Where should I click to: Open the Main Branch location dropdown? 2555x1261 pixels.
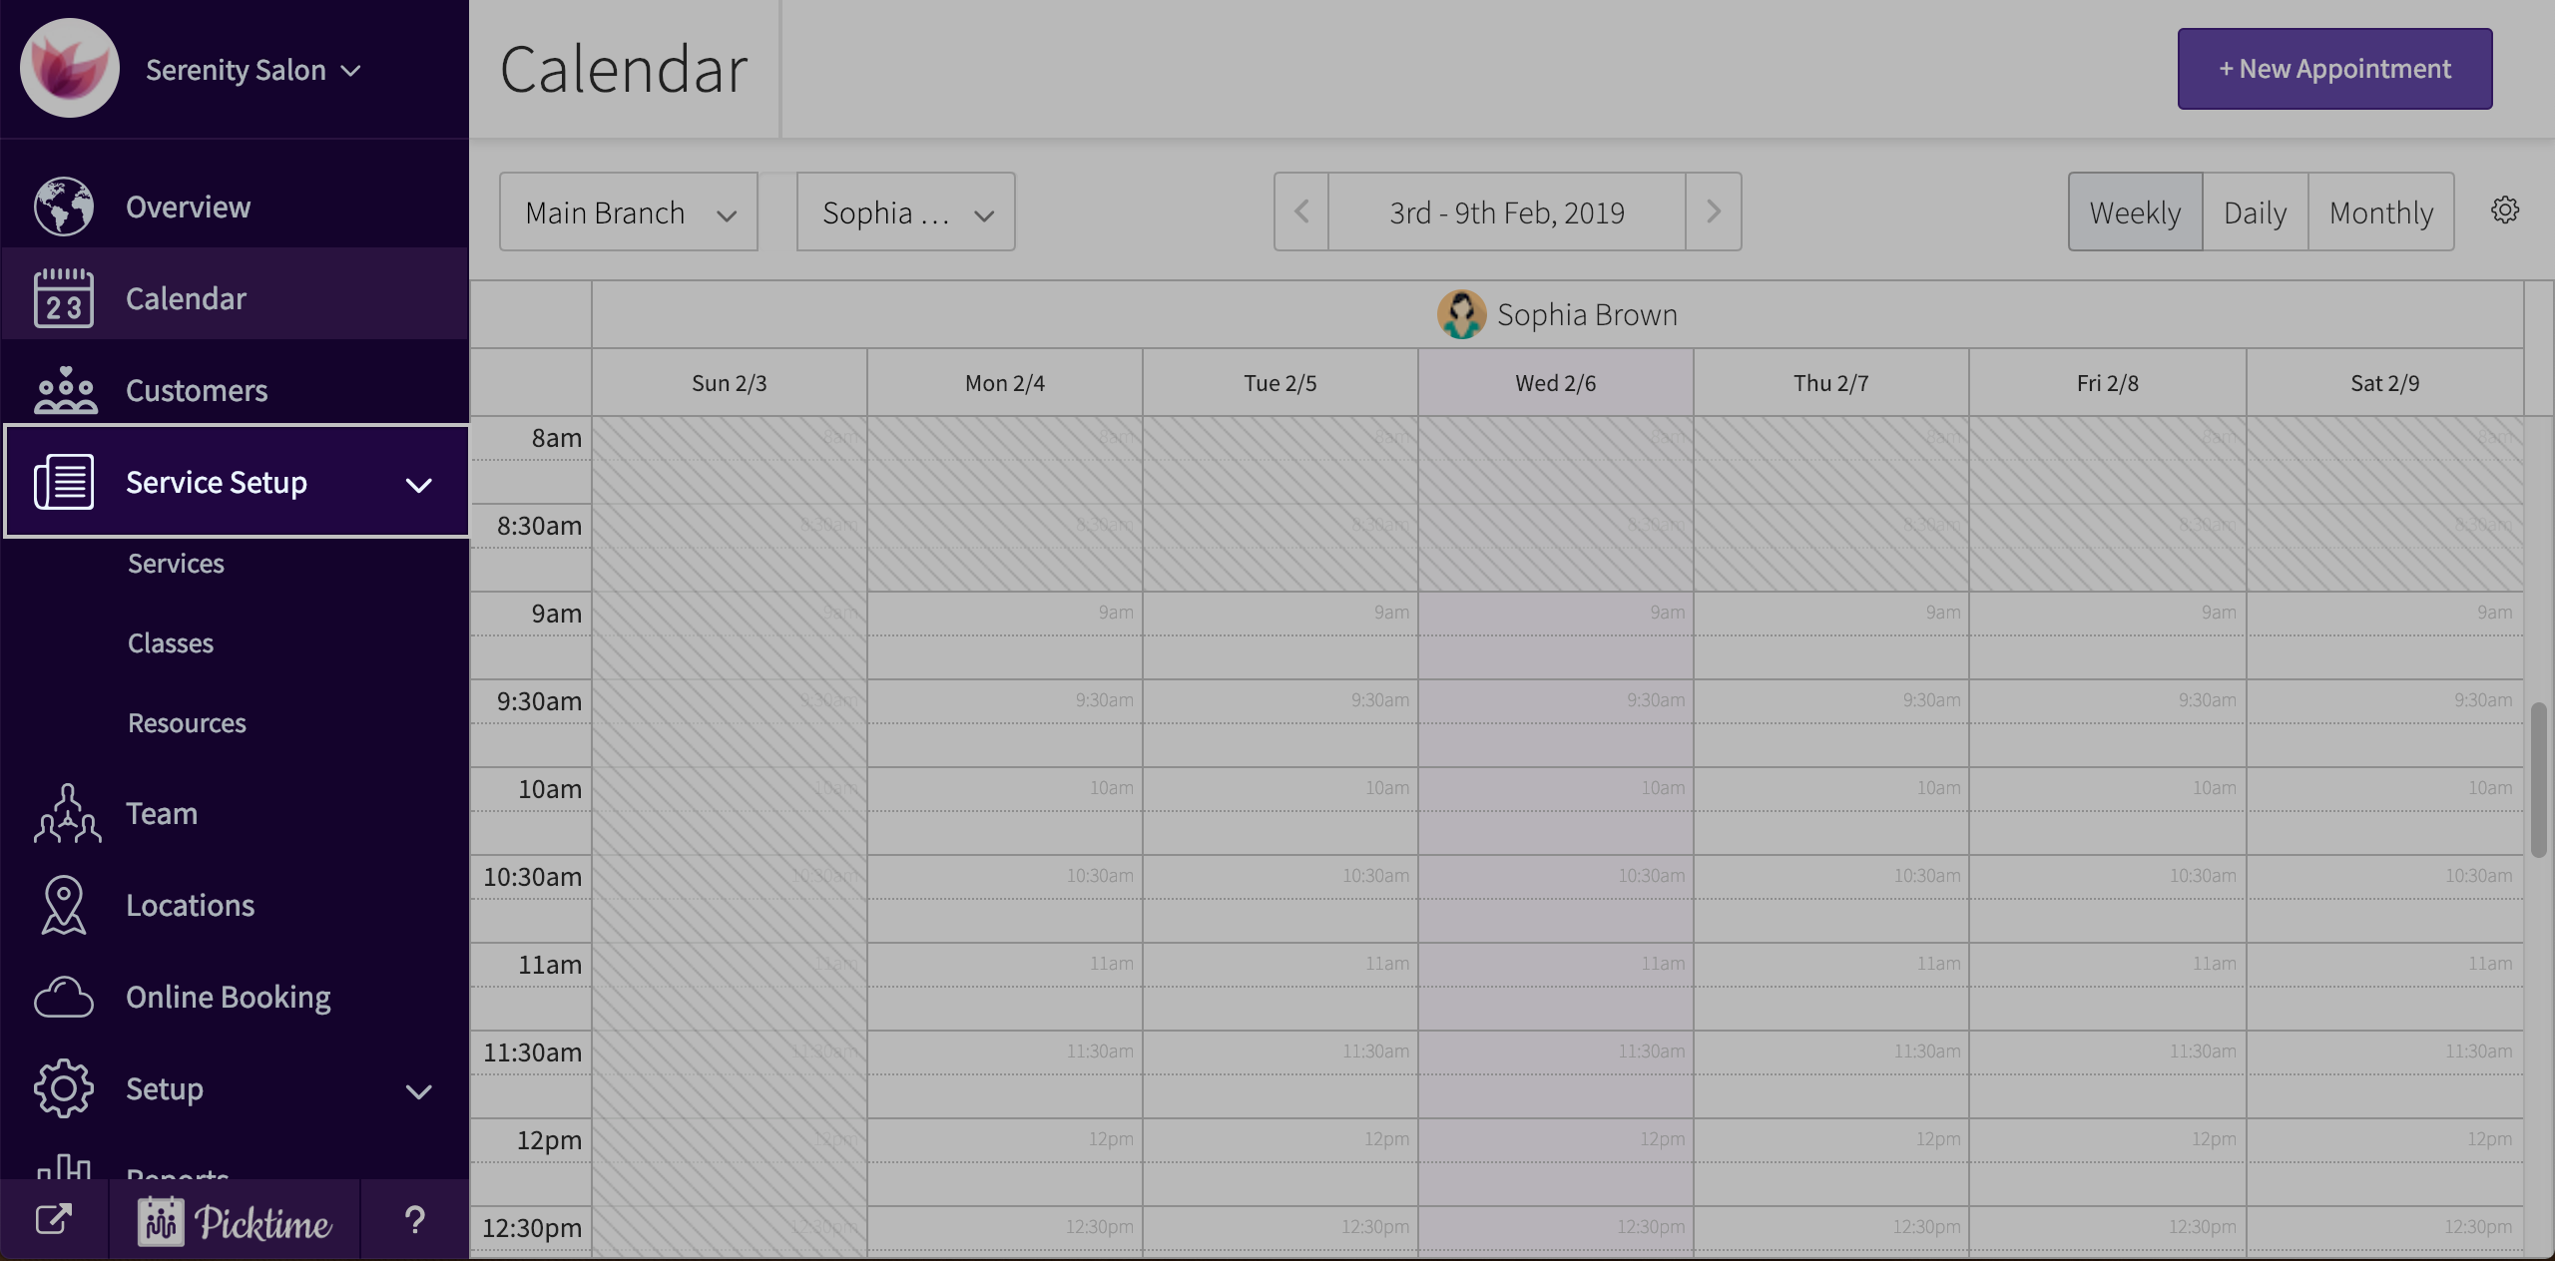[x=629, y=212]
